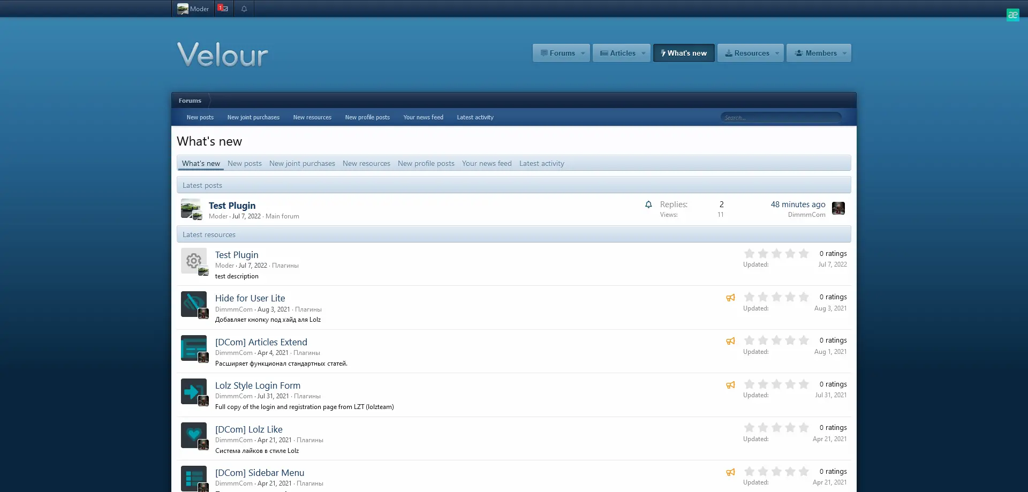
Task: Switch to the New posts tab
Action: pyautogui.click(x=244, y=163)
